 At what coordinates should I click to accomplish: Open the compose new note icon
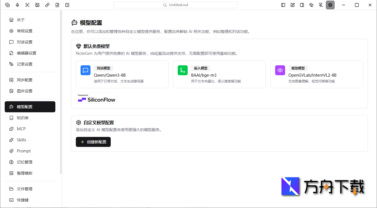click(292, 5)
